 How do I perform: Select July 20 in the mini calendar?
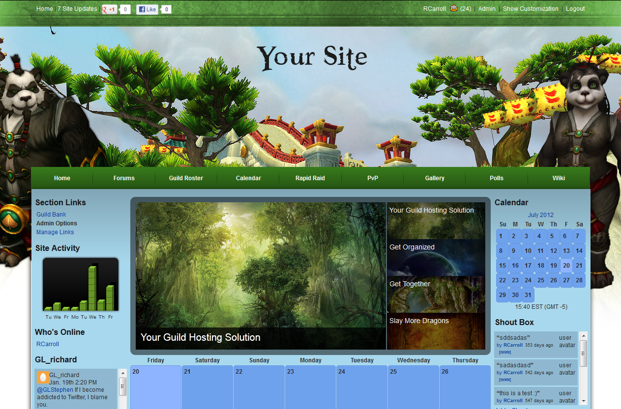(566, 266)
